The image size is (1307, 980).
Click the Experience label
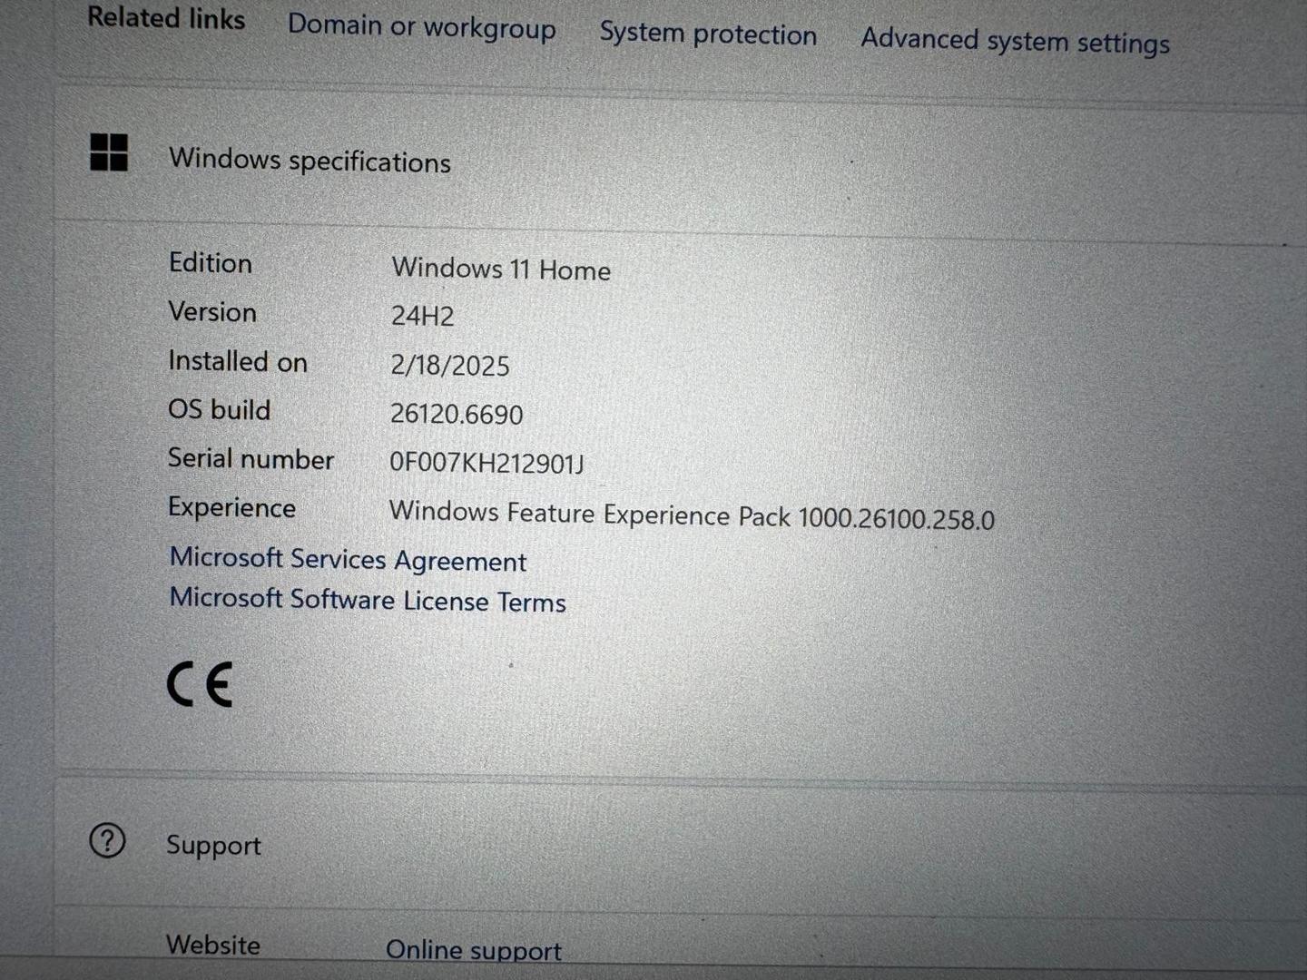click(231, 507)
